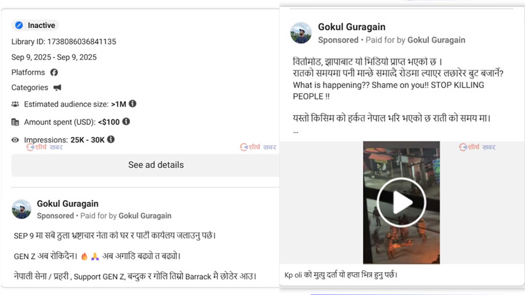Click the Inactive status badge
525x295 pixels.
35,25
